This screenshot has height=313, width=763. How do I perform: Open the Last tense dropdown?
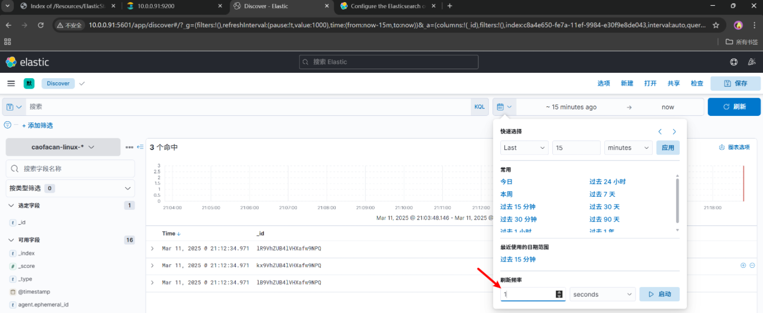click(x=524, y=148)
